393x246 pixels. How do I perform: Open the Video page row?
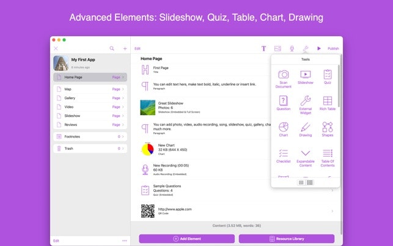(90, 107)
